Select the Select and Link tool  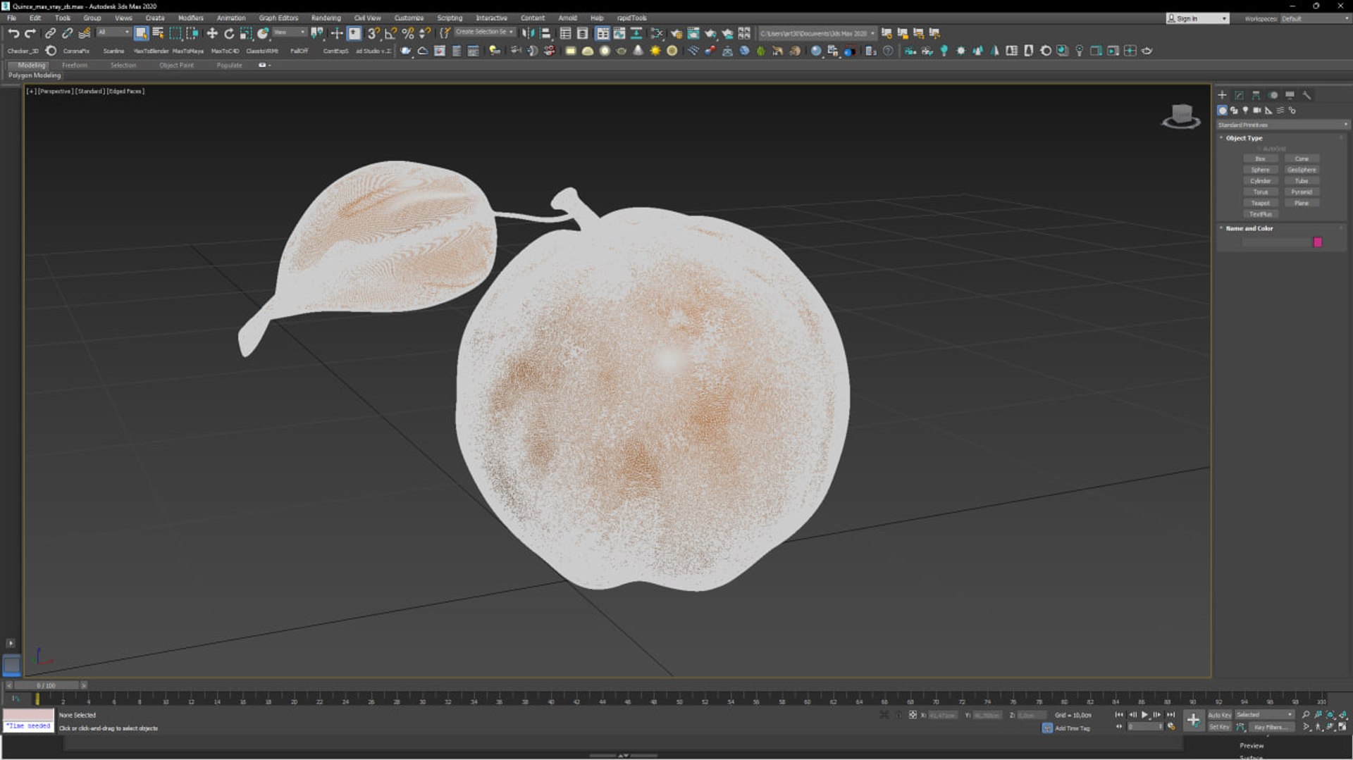point(50,33)
